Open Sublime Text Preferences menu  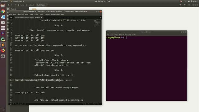[55, 14]
